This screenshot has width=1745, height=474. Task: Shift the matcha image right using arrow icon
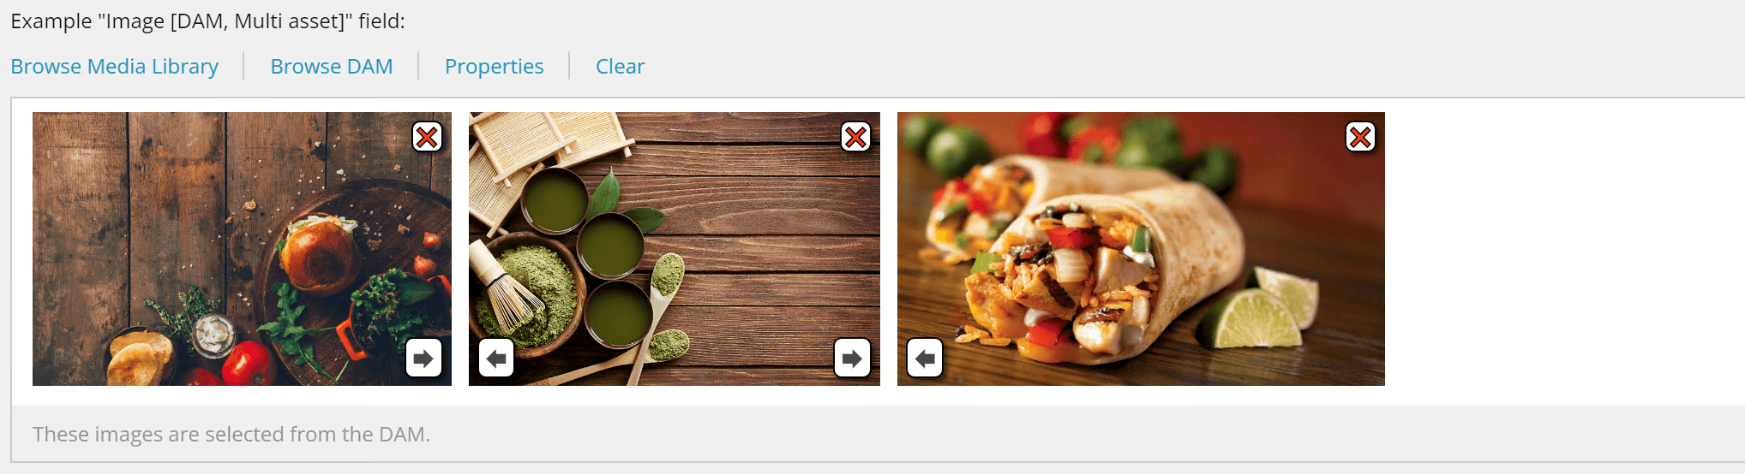click(852, 358)
